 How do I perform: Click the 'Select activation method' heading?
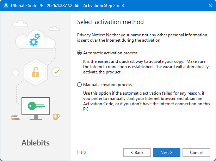110,22
